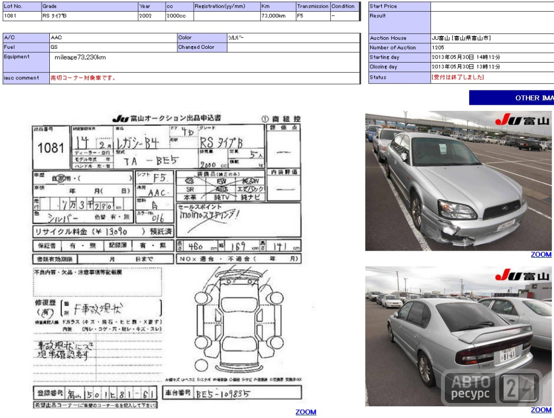
Task: Open ZOOM link under auction sheet
Action: [306, 412]
